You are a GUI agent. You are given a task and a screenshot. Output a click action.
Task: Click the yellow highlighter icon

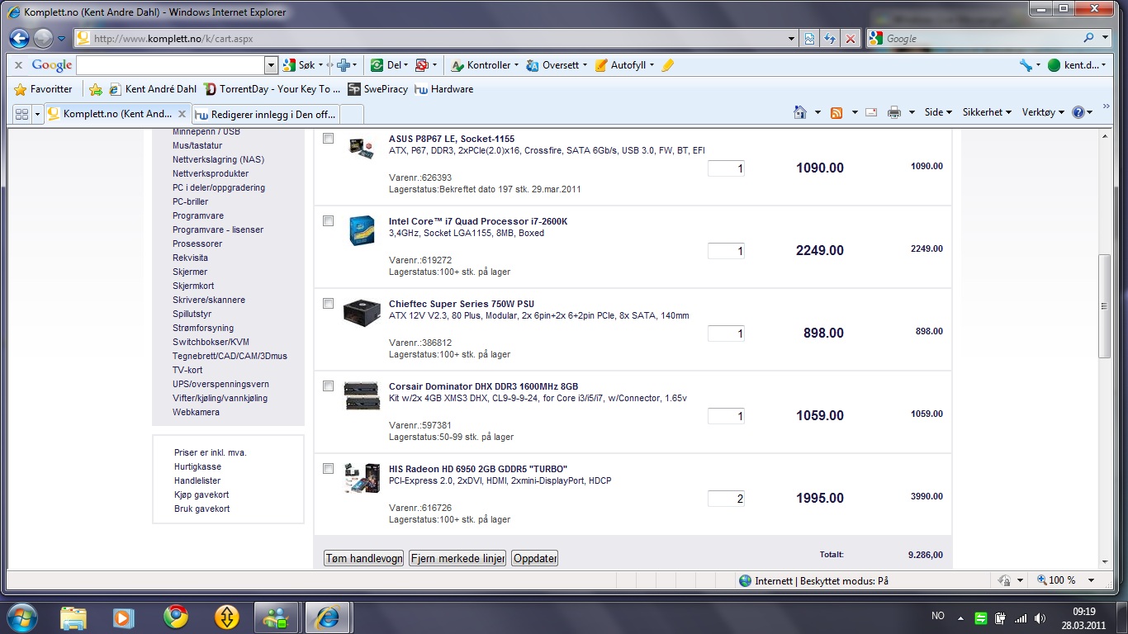point(667,65)
